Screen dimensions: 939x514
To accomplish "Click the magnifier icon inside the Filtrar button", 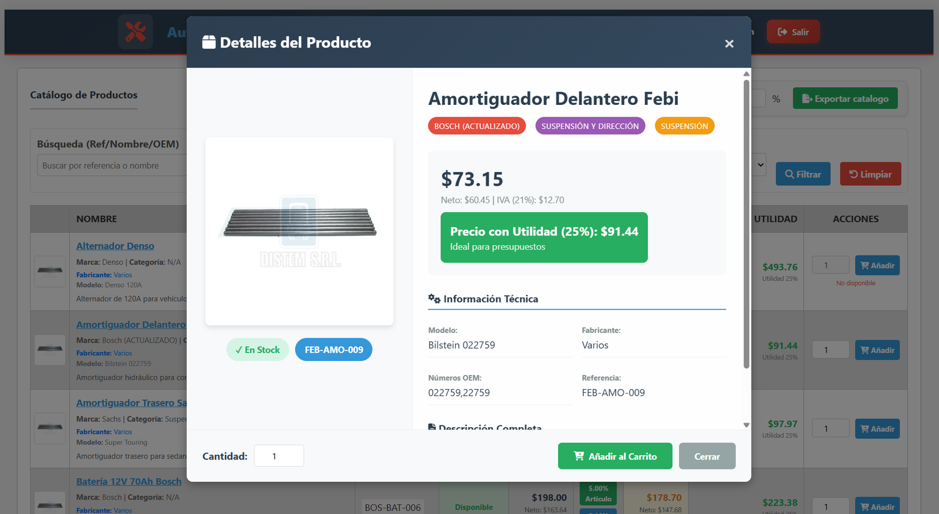I will (x=790, y=173).
